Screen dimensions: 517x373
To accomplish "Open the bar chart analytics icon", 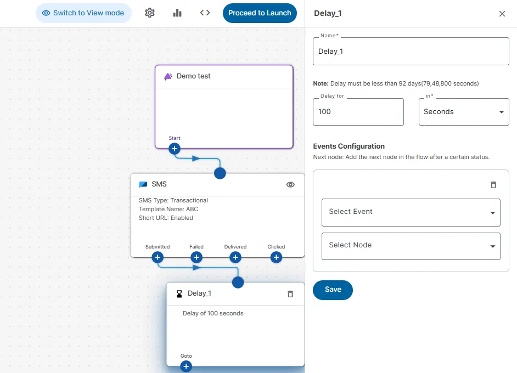I will 177,13.
